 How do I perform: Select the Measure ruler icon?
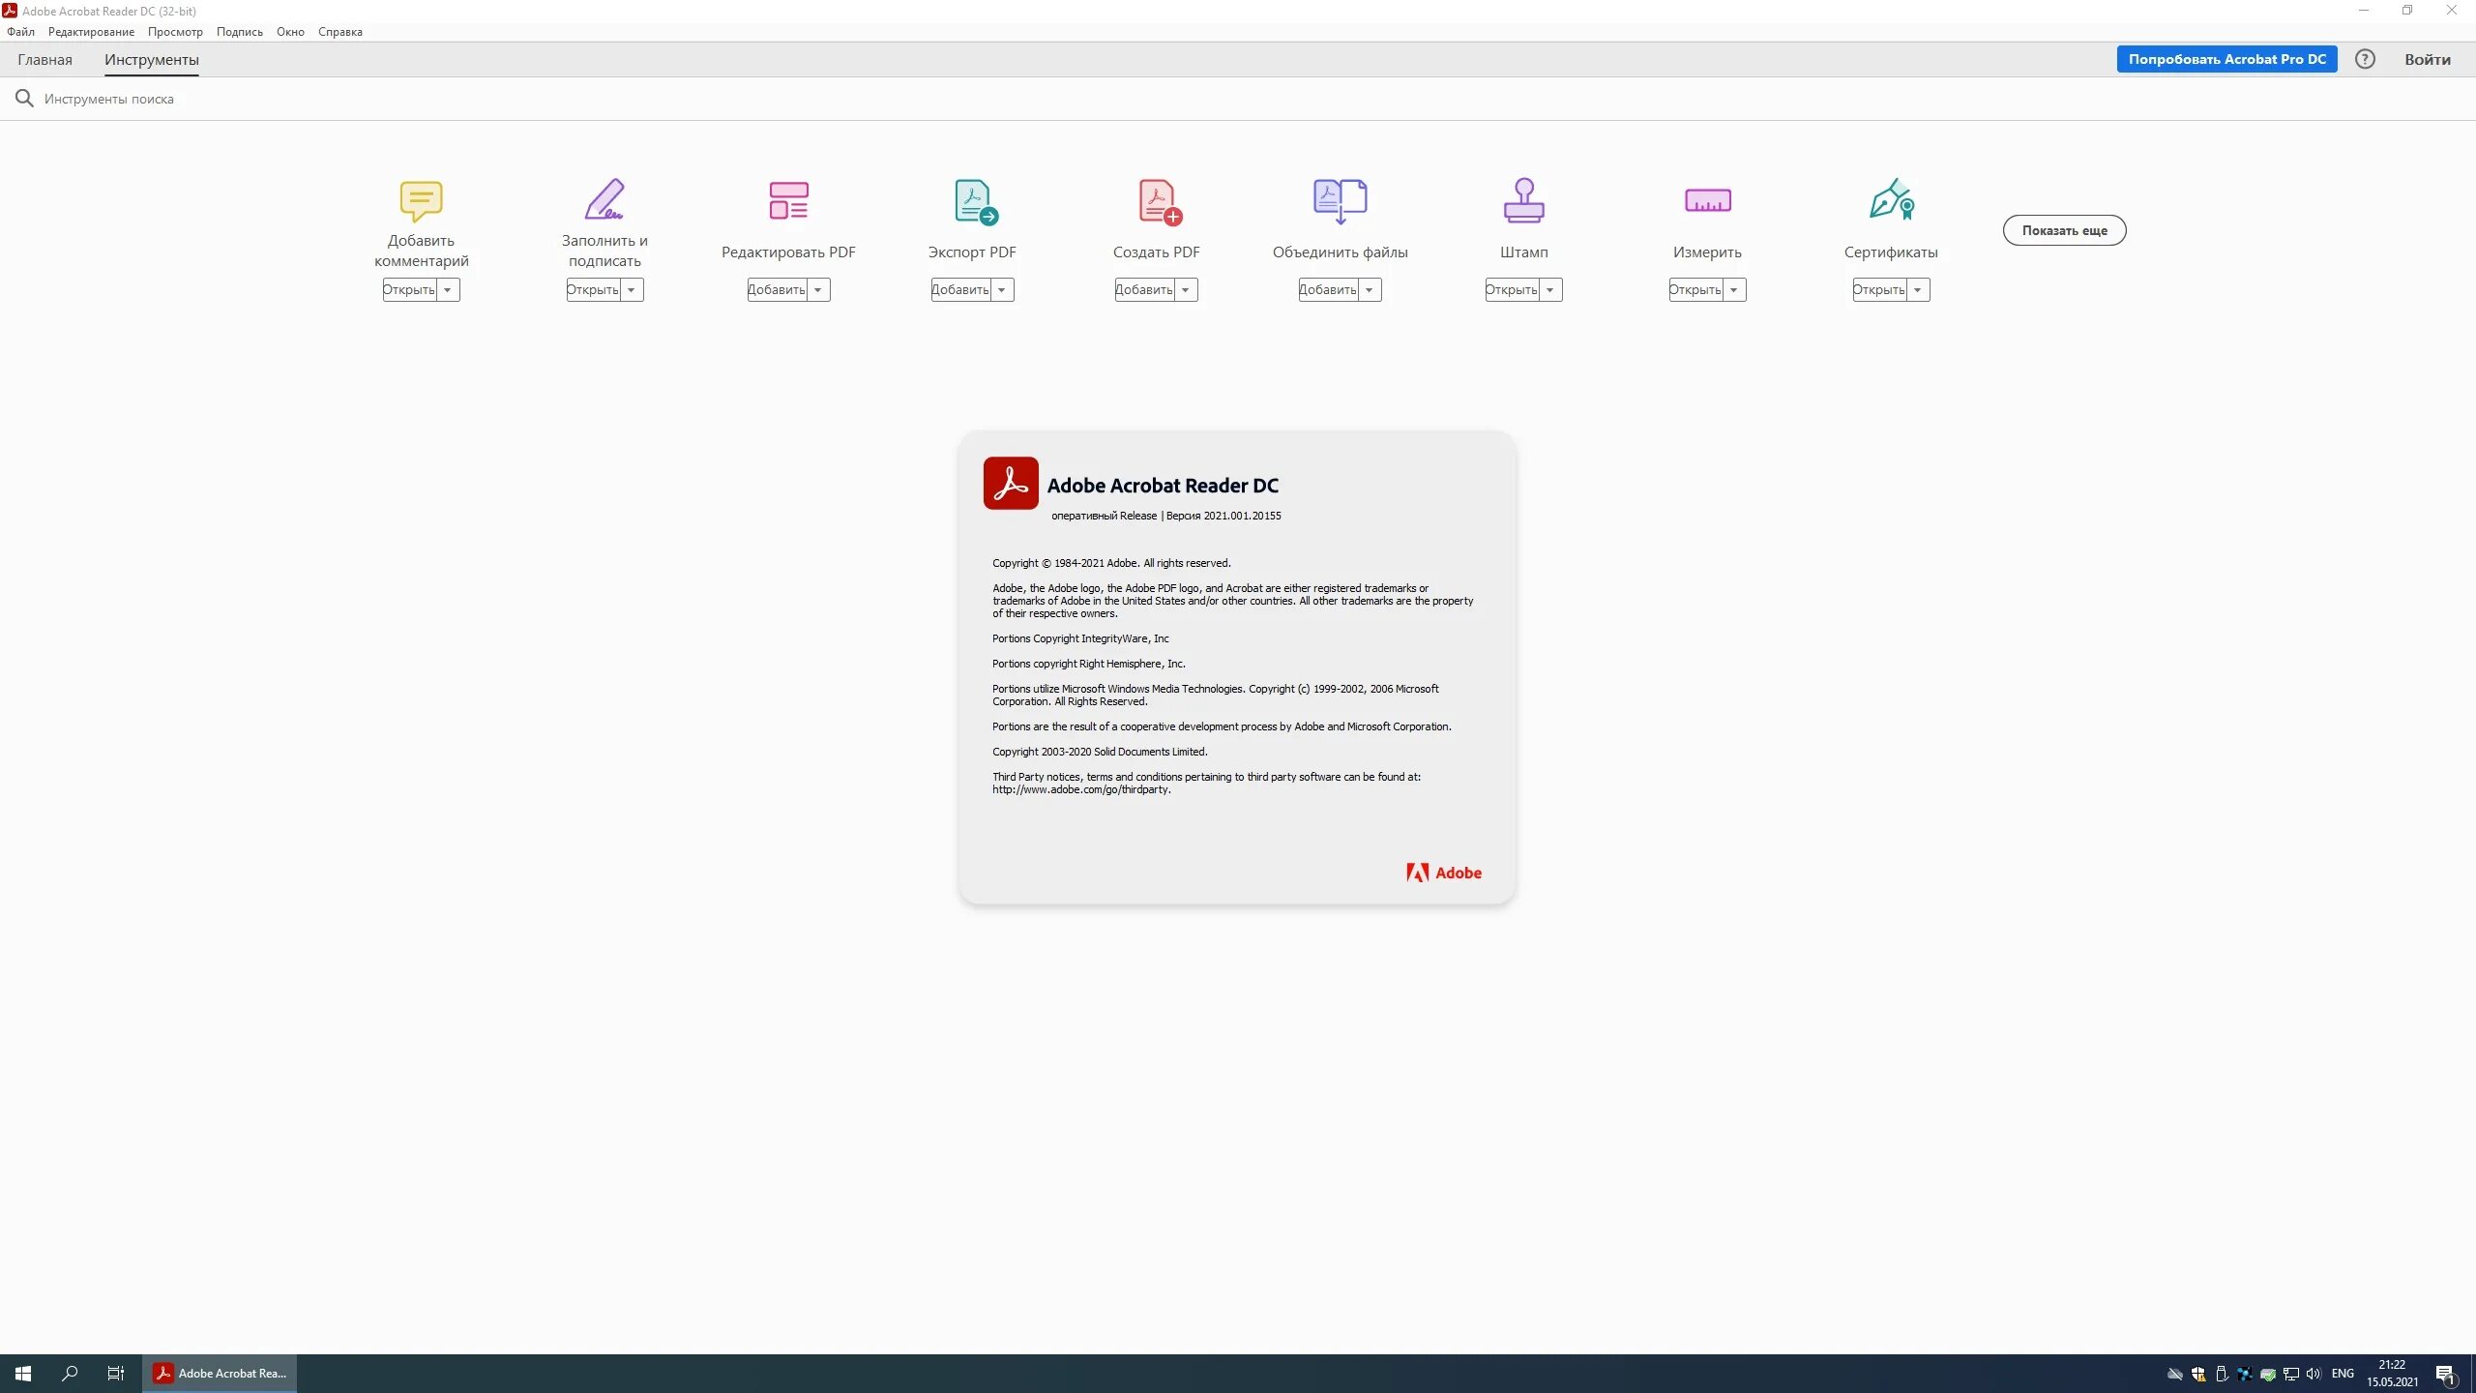(1707, 200)
